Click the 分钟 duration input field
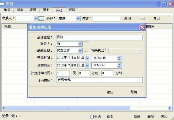174x120 pixels. [x=107, y=73]
